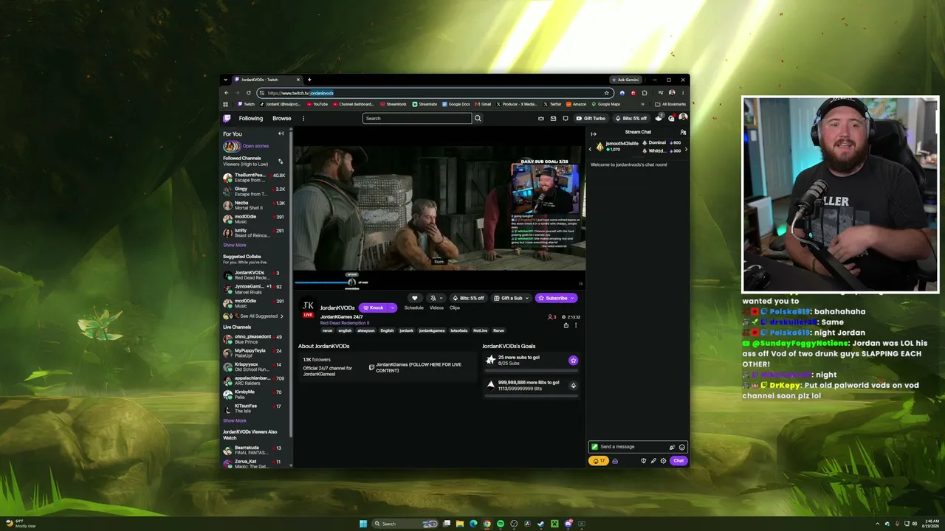Image resolution: width=945 pixels, height=531 pixels.
Task: Open the Twitch inbox envelope icon
Action: (x=553, y=118)
